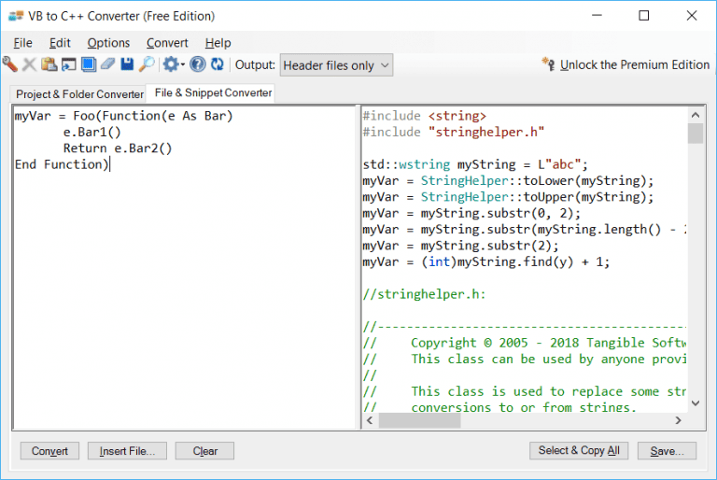This screenshot has width=717, height=480.
Task: Open the Edit menu
Action: [x=60, y=43]
